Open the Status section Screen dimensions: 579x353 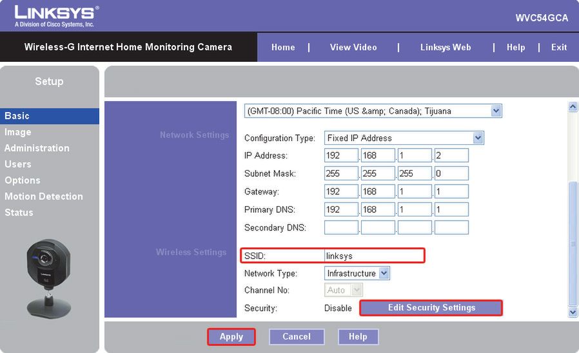pos(19,213)
